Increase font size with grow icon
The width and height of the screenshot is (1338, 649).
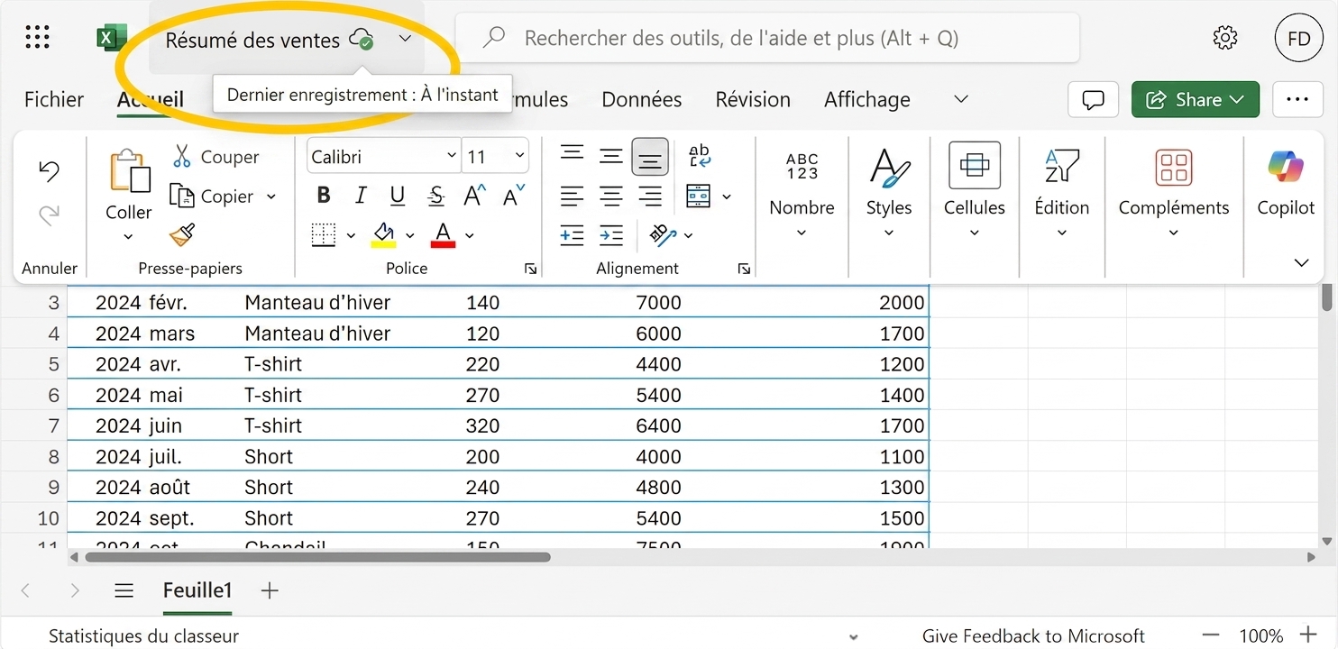tap(474, 196)
